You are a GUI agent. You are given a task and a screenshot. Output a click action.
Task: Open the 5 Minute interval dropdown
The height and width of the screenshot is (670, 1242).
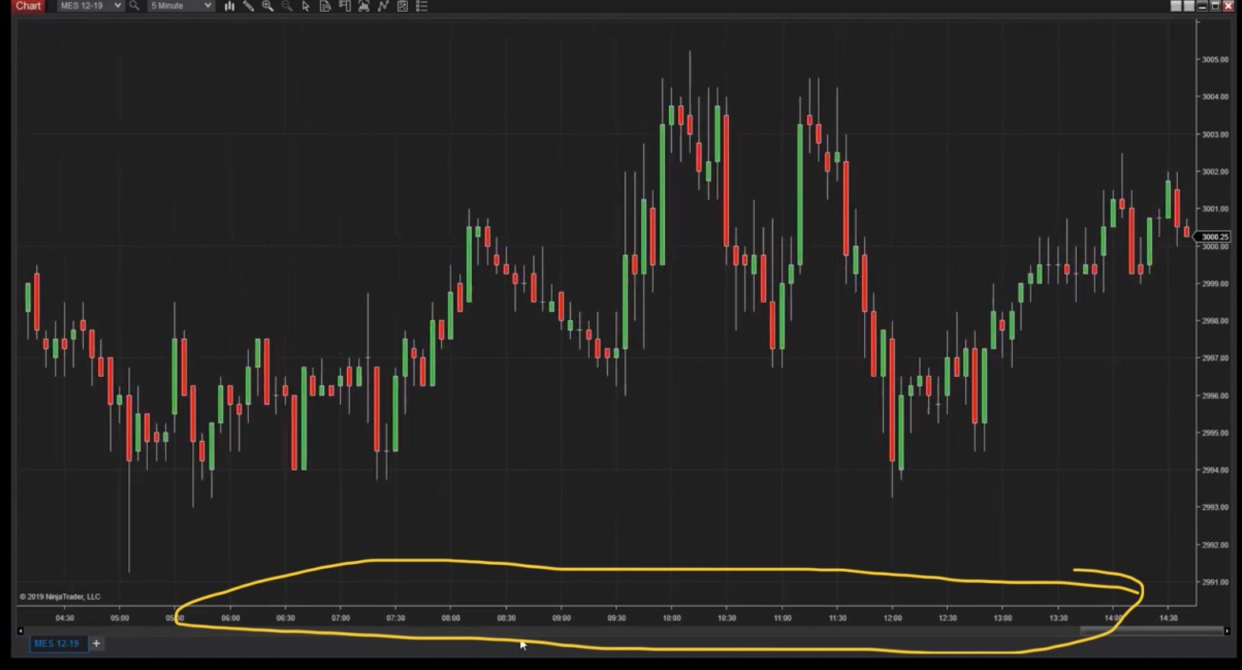pos(181,6)
